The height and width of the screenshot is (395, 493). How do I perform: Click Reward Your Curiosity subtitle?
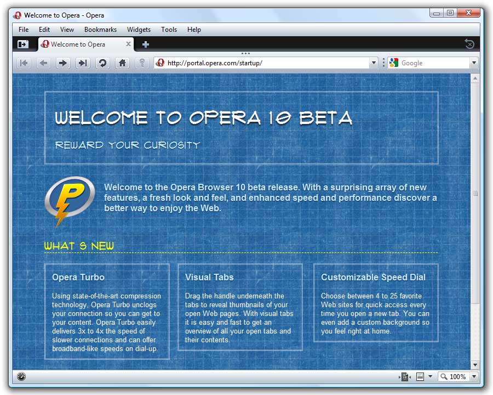128,145
